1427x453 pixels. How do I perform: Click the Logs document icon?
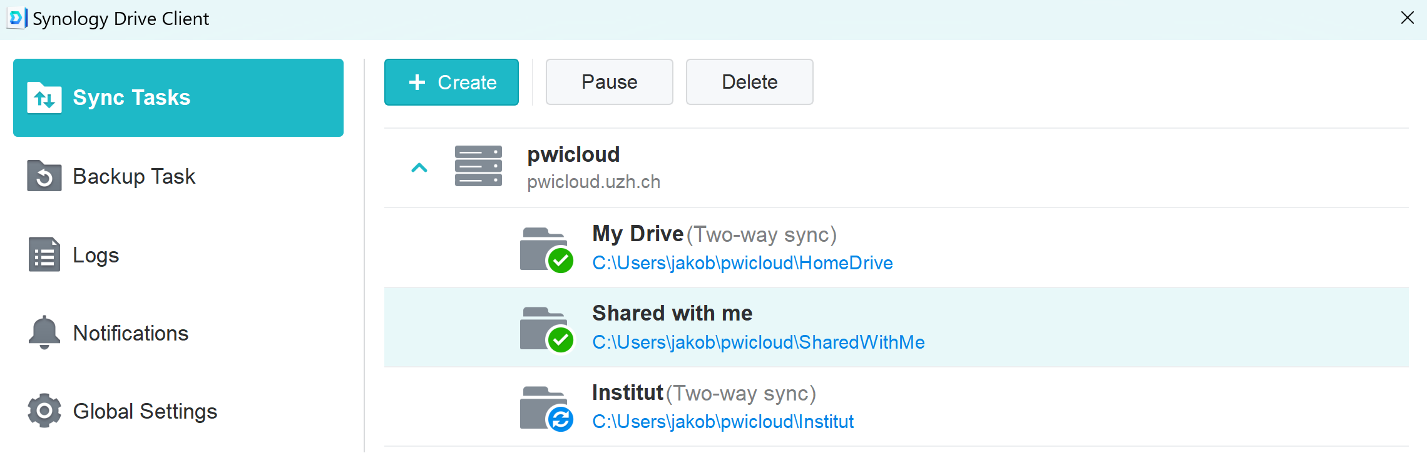point(44,255)
